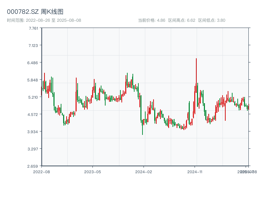The image size is (276, 207).
Task: Click the x-axis label 2024-02
Action: pyautogui.click(x=144, y=172)
